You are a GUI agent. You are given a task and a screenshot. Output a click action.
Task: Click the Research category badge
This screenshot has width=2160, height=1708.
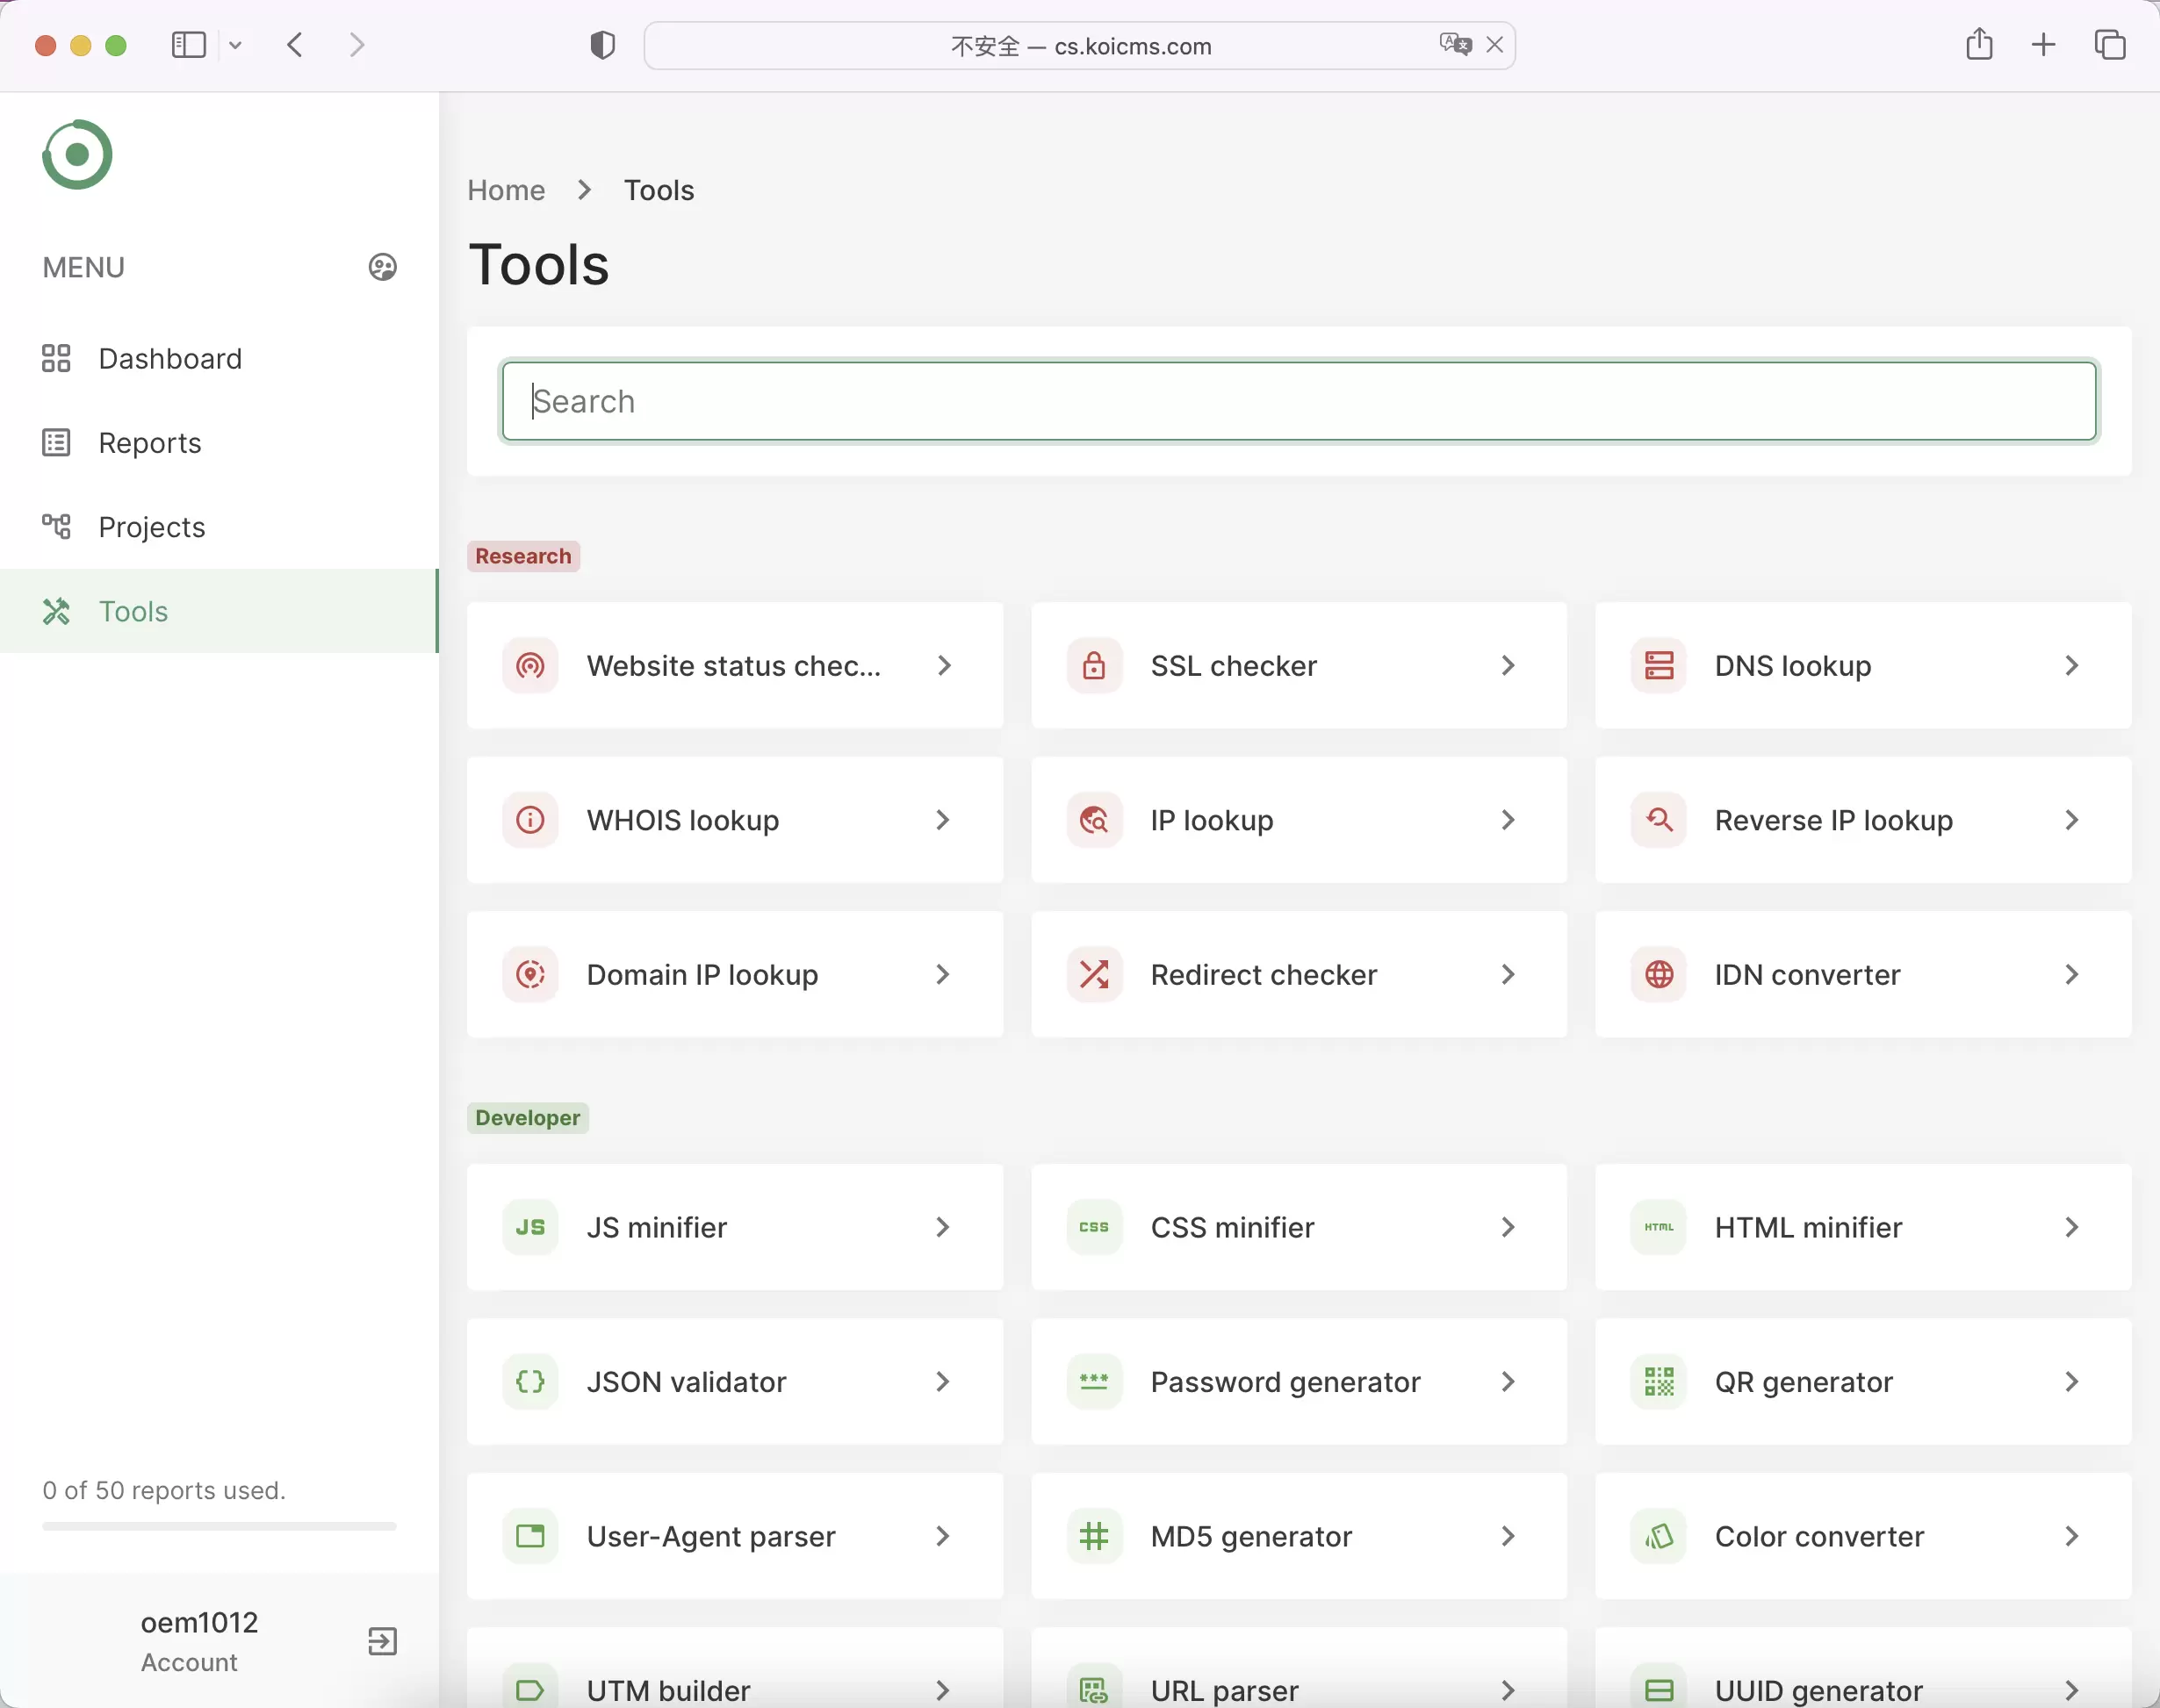tap(523, 556)
